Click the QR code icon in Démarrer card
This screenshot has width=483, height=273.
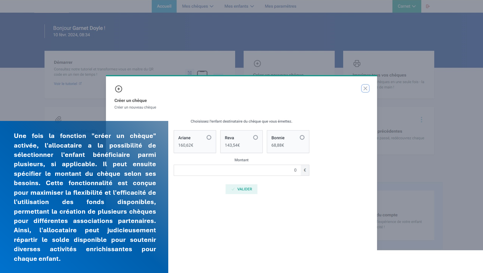coord(190,73)
